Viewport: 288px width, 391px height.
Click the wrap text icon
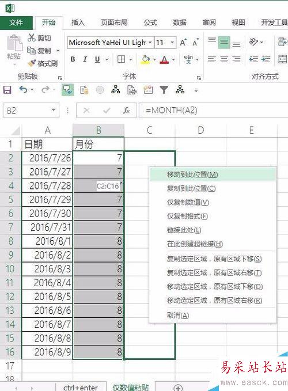[x=283, y=42]
